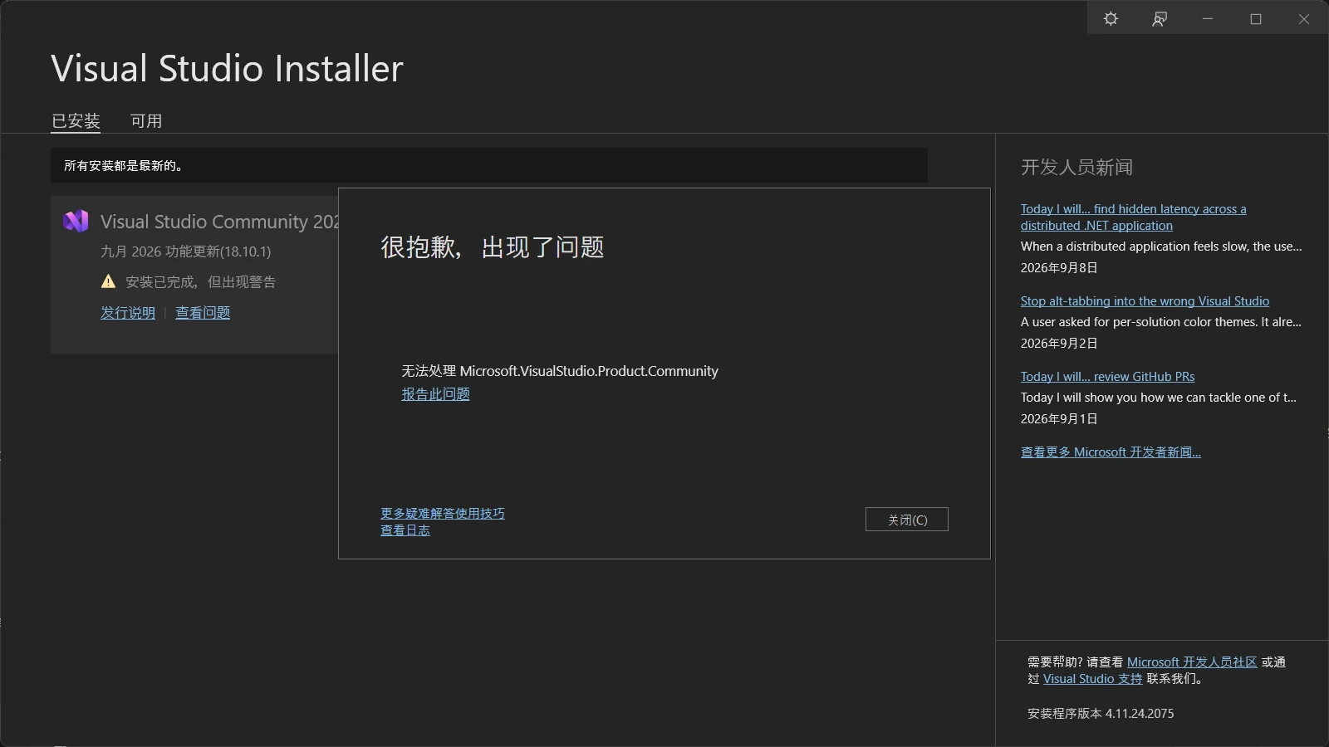Open the 报告此问题 link
This screenshot has width=1329, height=747.
click(436, 394)
